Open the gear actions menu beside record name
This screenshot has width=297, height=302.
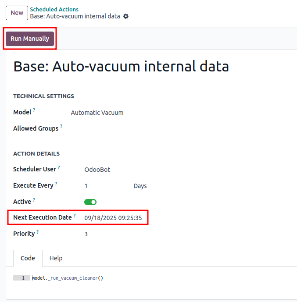[126, 16]
